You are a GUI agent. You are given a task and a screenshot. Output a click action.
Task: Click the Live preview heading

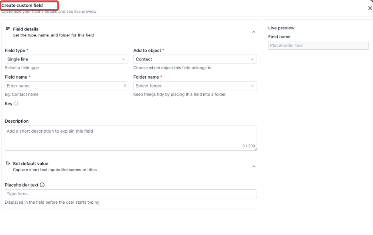(x=281, y=28)
